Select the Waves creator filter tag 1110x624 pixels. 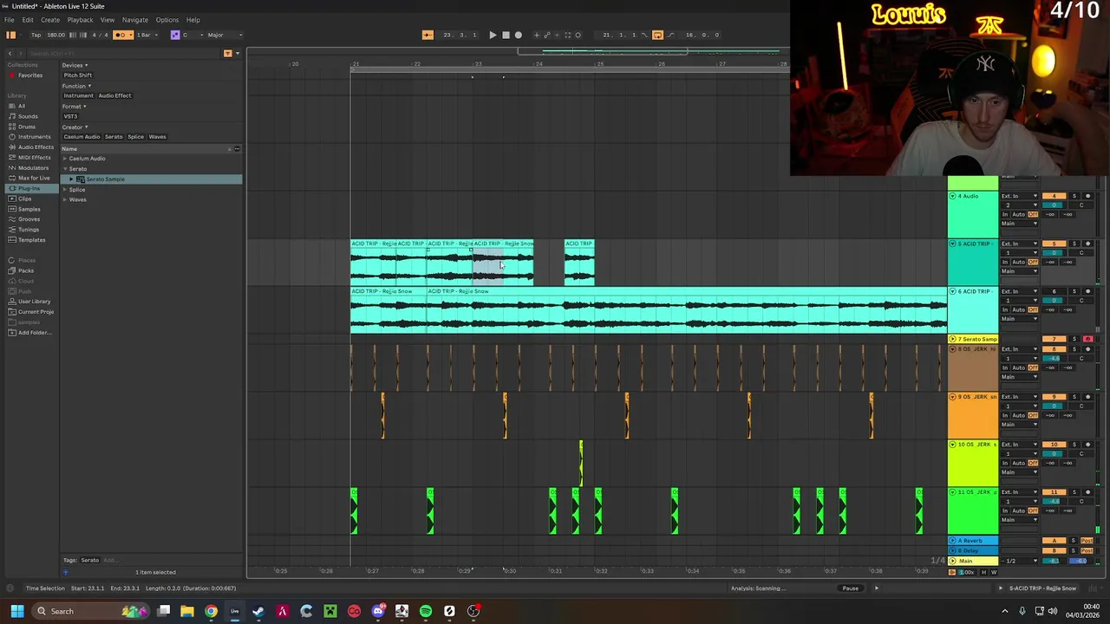coord(157,137)
